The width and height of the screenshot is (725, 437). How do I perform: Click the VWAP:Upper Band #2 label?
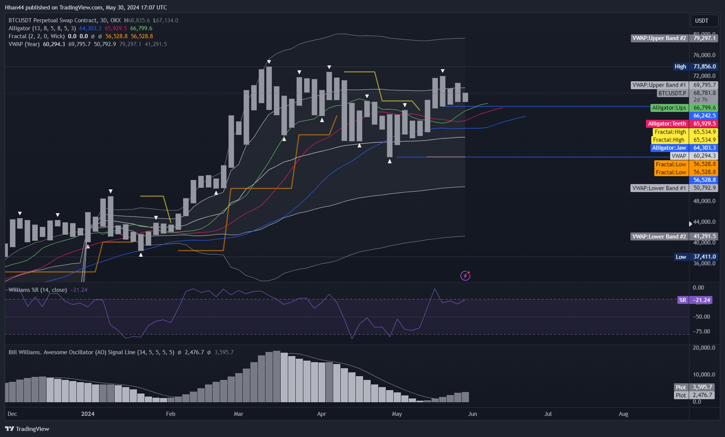tap(674, 38)
